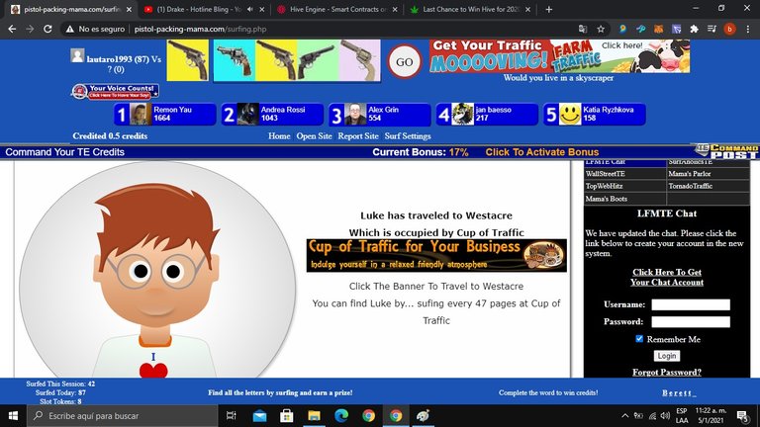760x427 pixels.
Task: Open the media control playlist icon
Action: (712, 29)
